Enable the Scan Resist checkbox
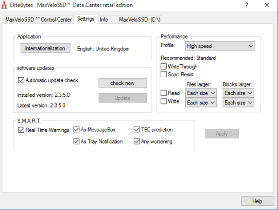 (164, 74)
